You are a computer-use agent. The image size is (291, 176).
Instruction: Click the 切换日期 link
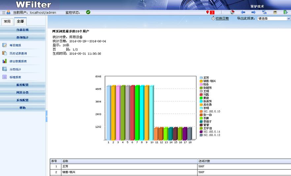(222, 18)
